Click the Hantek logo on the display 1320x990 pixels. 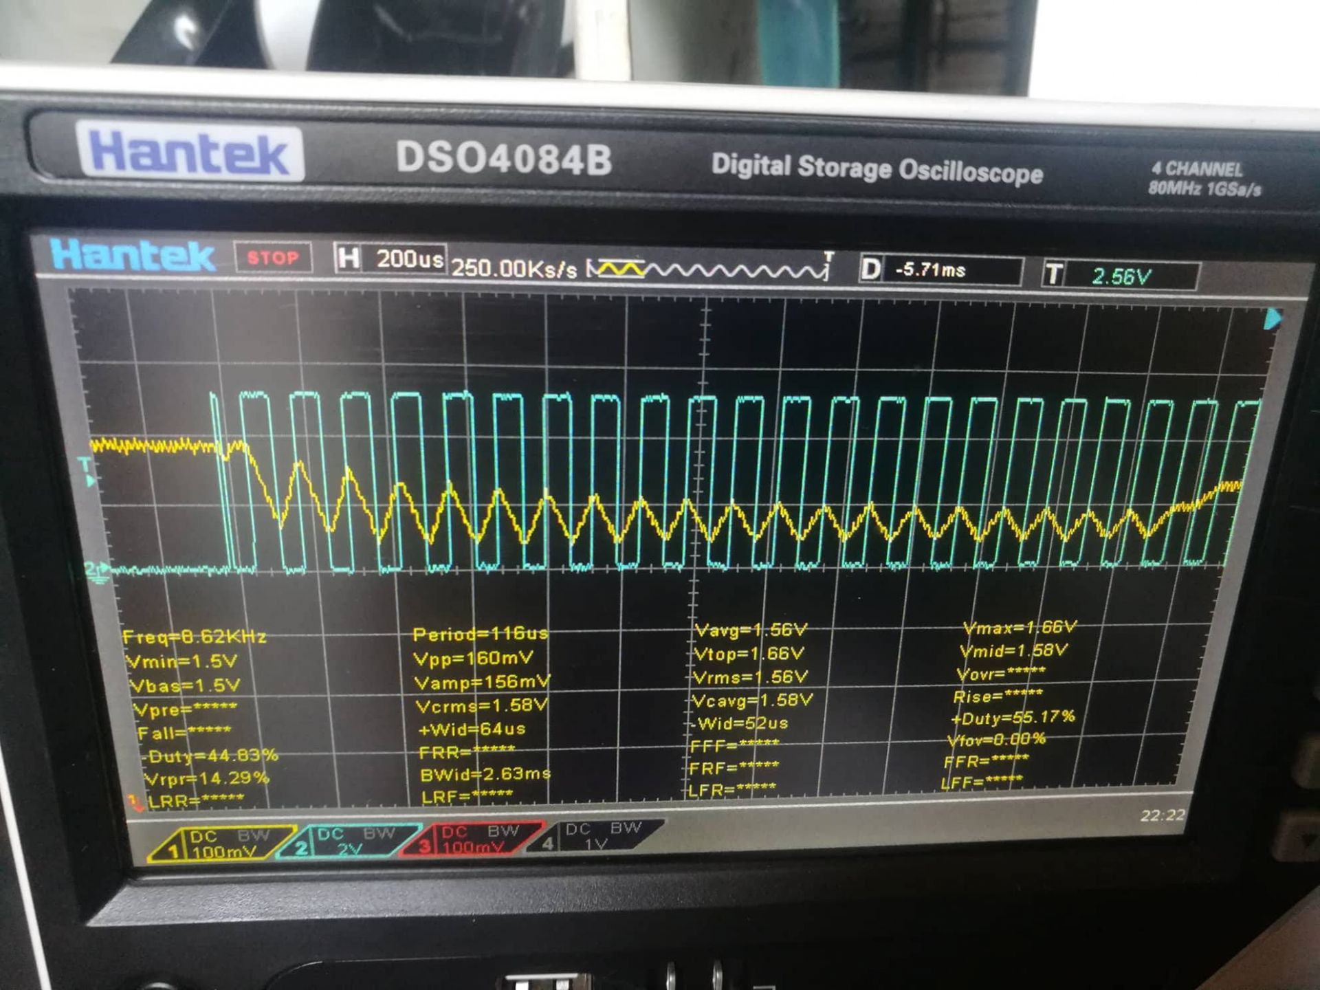click(x=133, y=256)
